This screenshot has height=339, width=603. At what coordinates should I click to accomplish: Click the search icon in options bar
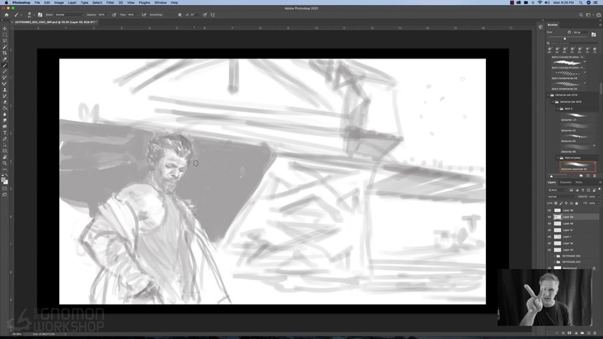coord(581,15)
